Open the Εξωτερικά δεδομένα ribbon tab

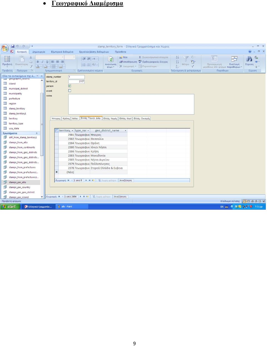pyautogui.click(x=62, y=52)
